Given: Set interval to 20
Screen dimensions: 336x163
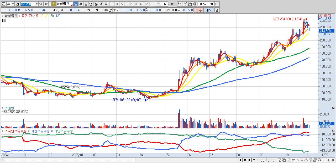Looking at the screenshot, I should point(132,4).
